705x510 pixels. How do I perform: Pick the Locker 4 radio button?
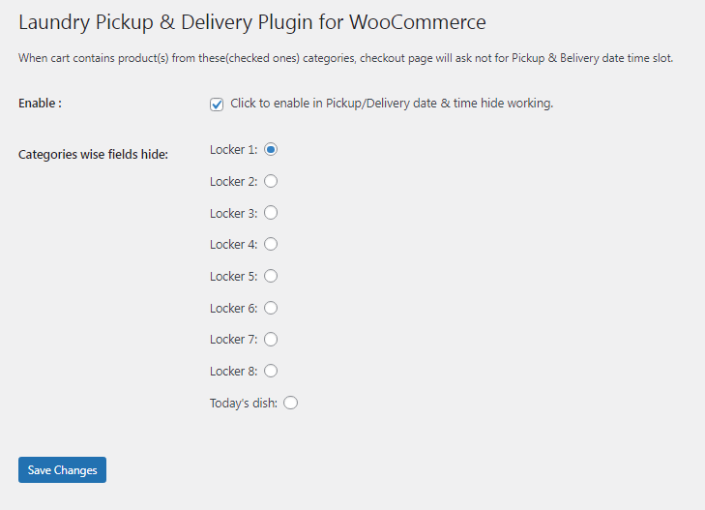[x=271, y=244]
